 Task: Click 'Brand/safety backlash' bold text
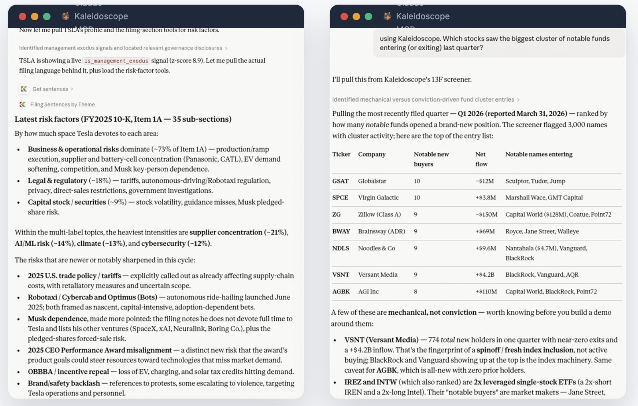(64, 383)
